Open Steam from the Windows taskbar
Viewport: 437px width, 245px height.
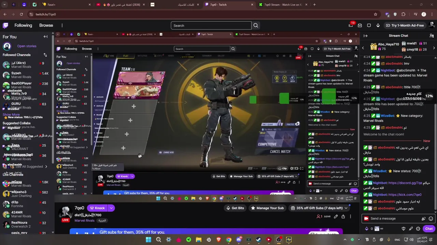pos(259,240)
